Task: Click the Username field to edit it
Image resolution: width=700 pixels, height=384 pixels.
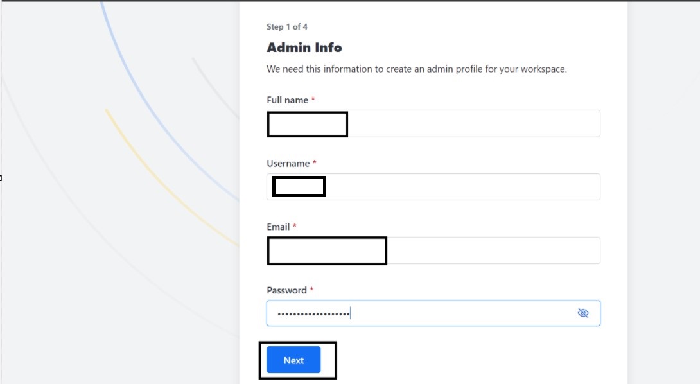Action: pos(433,186)
